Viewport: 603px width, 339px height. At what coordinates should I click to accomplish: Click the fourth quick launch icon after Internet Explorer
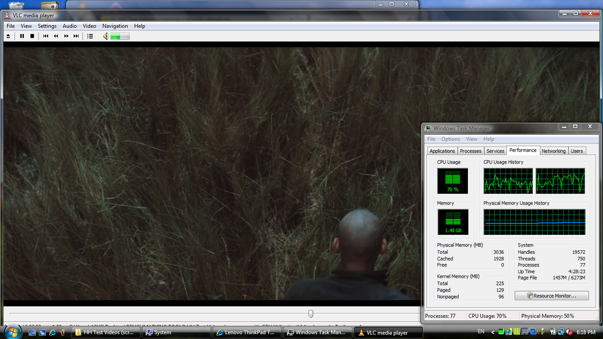63,332
